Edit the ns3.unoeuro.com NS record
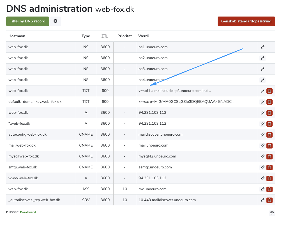The width and height of the screenshot is (281, 225). click(262, 69)
